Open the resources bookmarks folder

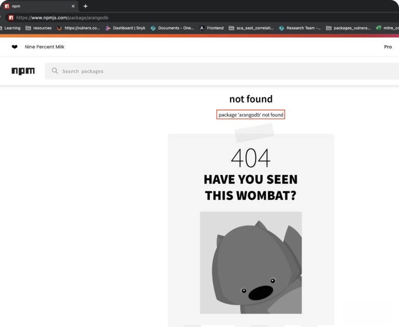point(38,28)
